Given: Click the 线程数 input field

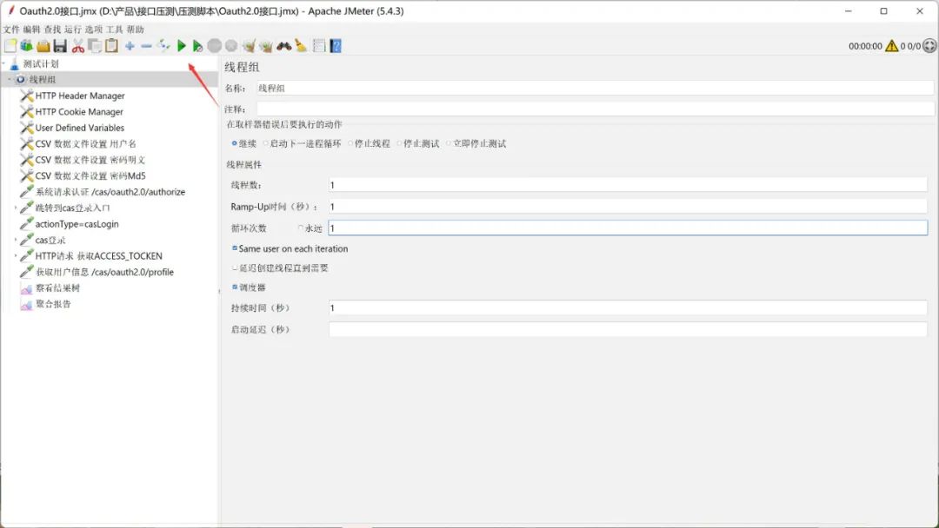Looking at the screenshot, I should click(628, 185).
